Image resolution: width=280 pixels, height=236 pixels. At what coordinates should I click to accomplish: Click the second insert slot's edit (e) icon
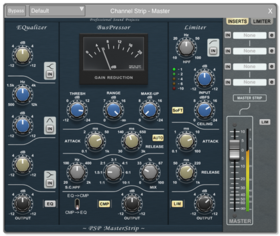tap(272, 51)
